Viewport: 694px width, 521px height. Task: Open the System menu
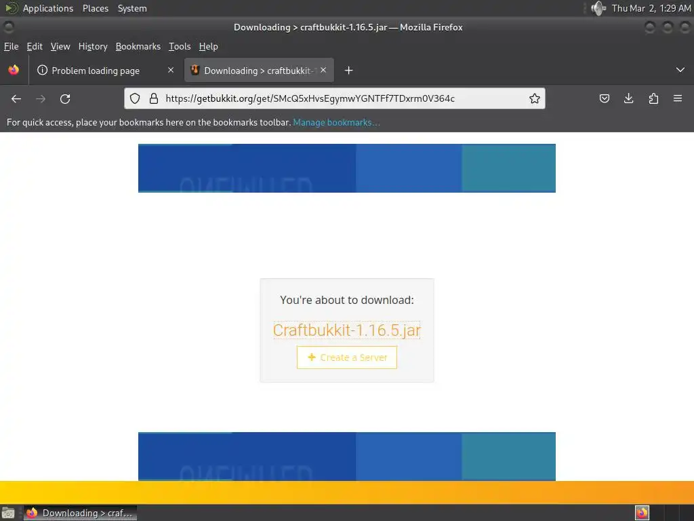[132, 8]
